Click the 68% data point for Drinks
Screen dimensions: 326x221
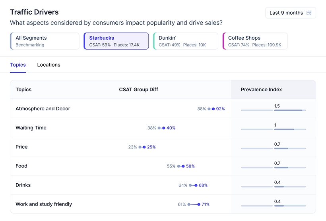pos(196,185)
